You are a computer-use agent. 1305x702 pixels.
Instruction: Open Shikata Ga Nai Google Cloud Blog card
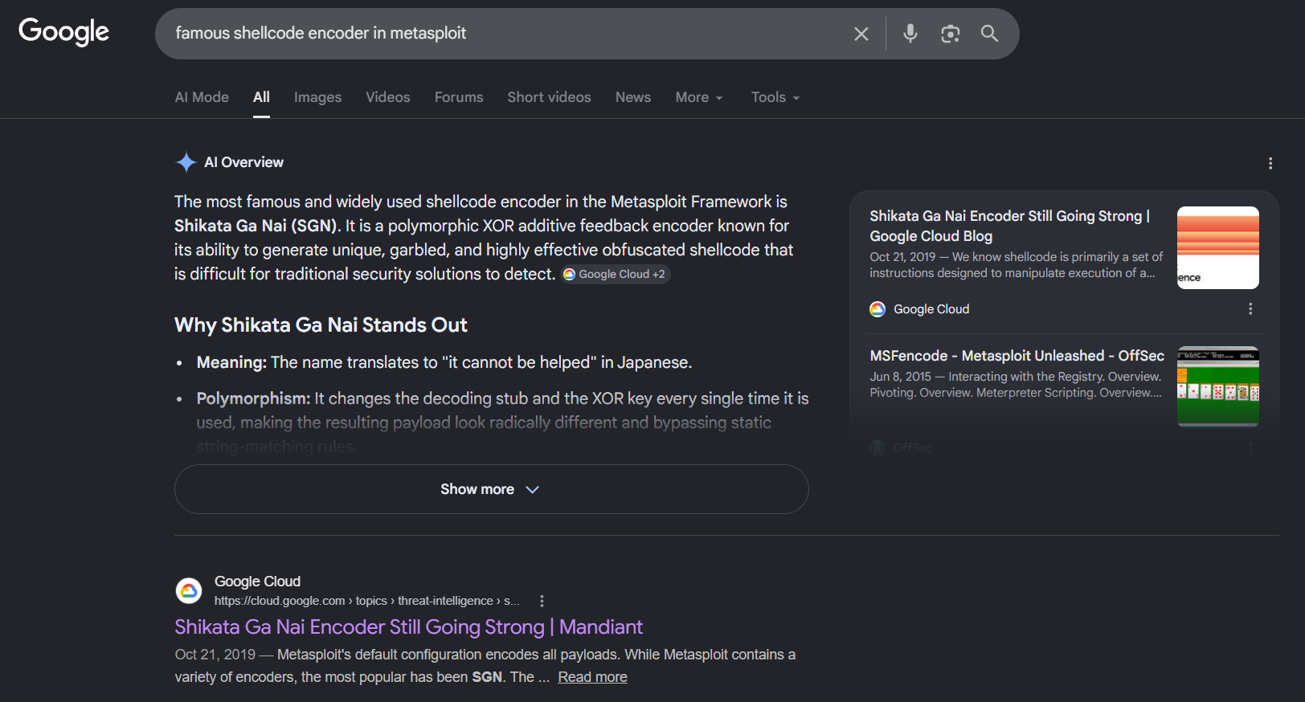[x=1011, y=226]
